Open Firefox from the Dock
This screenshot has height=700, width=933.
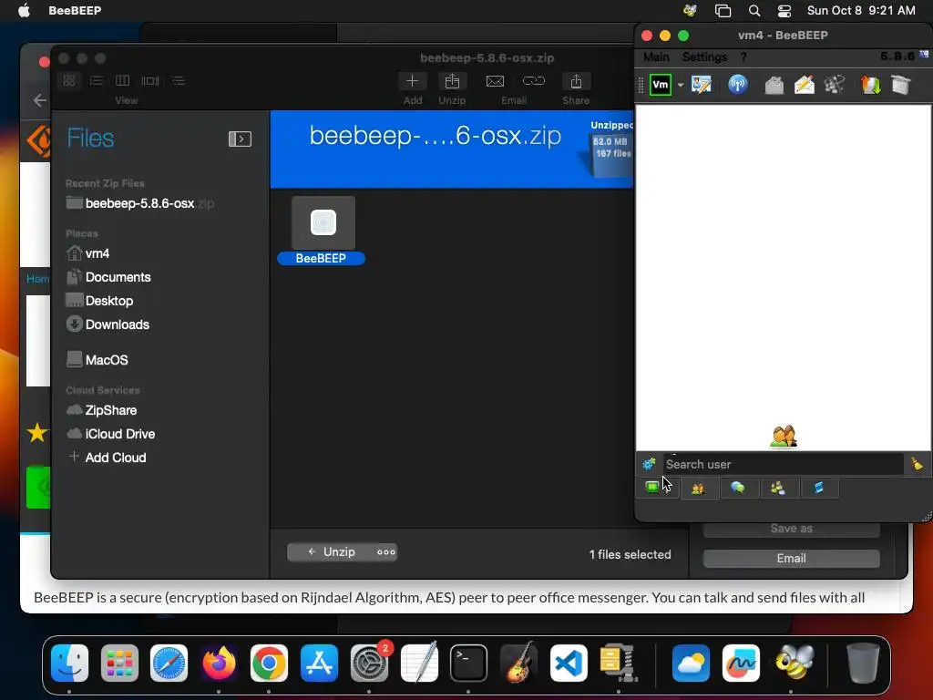pos(219,663)
